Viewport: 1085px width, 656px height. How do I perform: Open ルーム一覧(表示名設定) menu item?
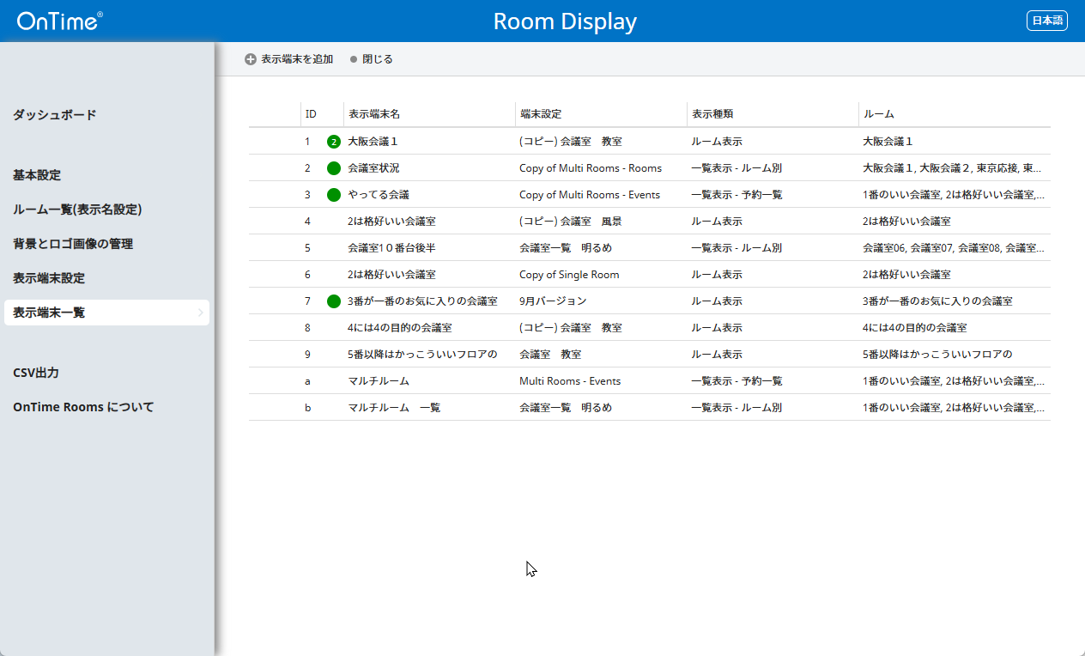77,210
